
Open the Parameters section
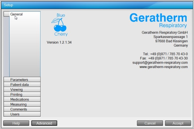coord(22,80)
